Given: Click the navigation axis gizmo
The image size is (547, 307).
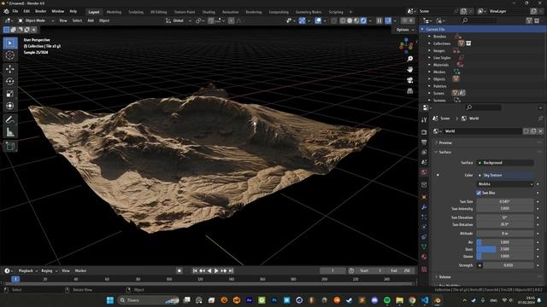Looking at the screenshot, I should [407, 45].
